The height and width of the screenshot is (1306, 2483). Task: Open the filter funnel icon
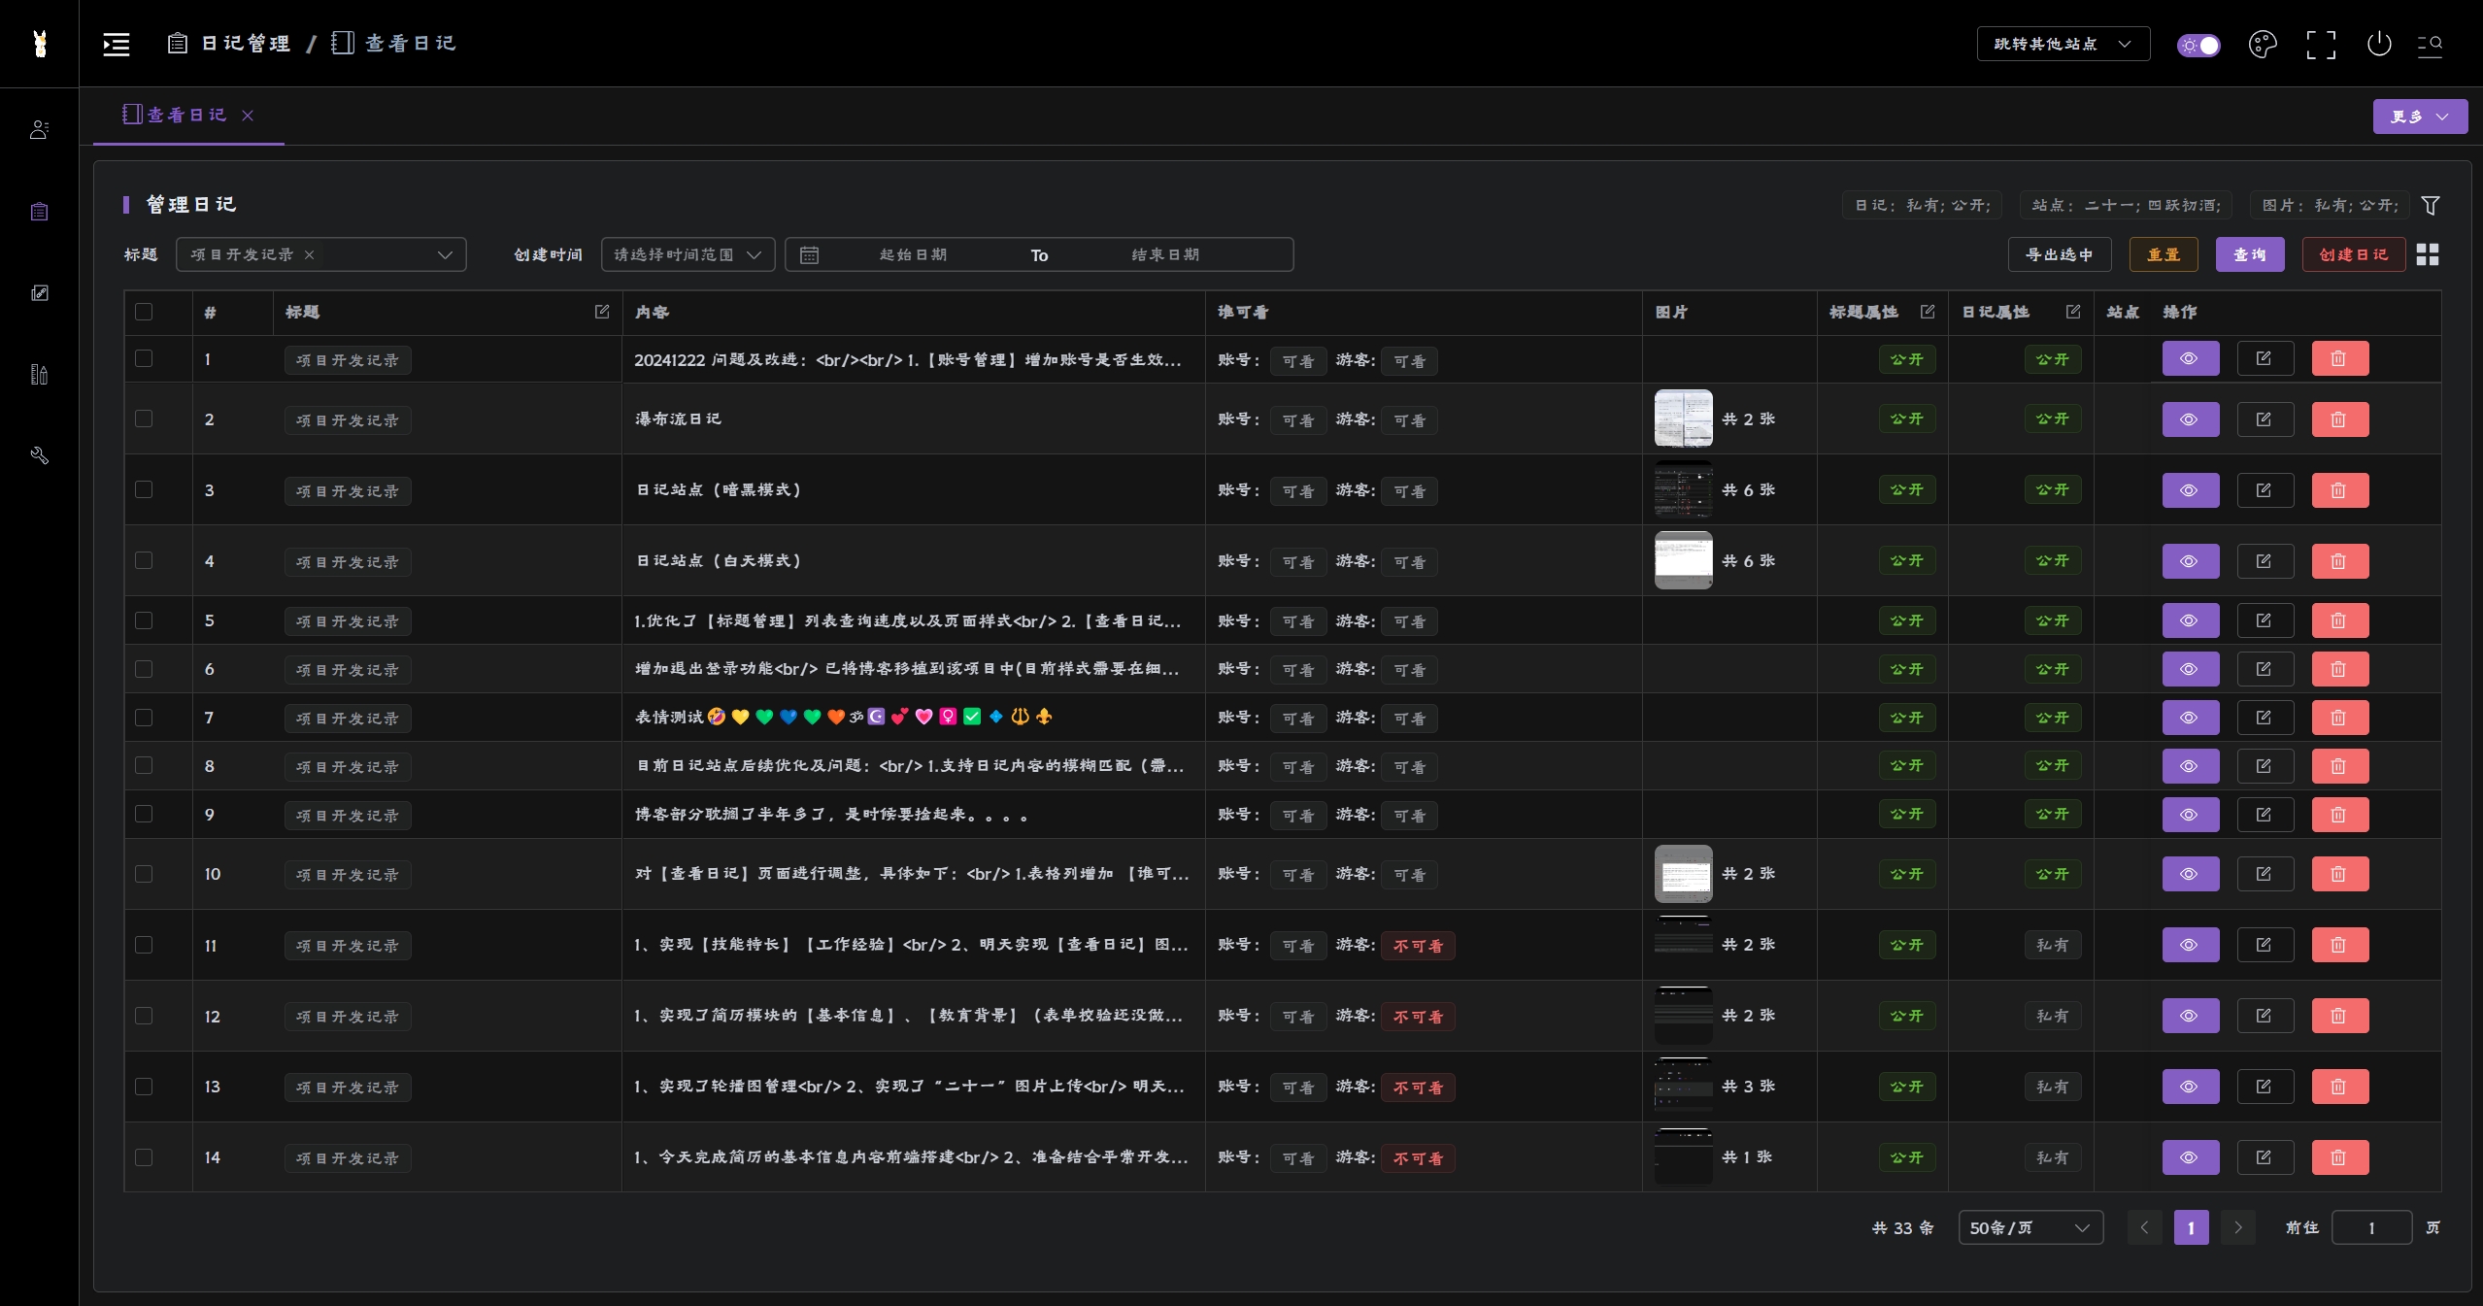click(2431, 205)
